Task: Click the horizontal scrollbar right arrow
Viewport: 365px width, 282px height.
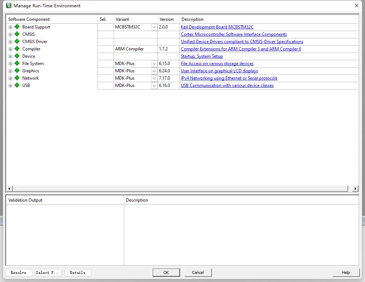Action: (355, 188)
